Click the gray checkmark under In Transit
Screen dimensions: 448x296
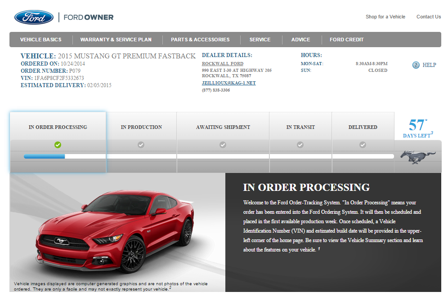coord(300,145)
